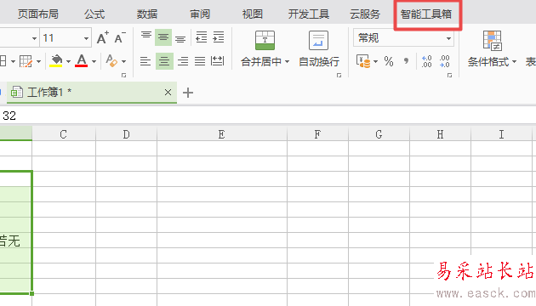This screenshot has height=306, width=536.
Task: Apply justify alignment
Action: click(x=200, y=61)
